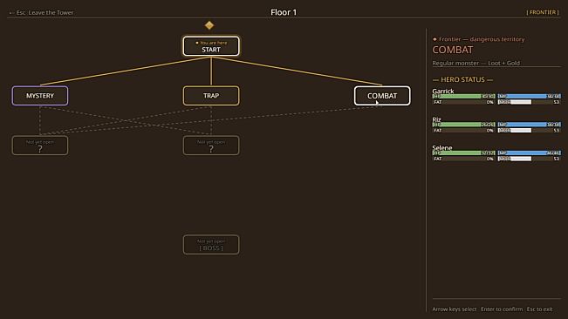
Task: Select the TRAP node on the map
Action: [x=211, y=96]
